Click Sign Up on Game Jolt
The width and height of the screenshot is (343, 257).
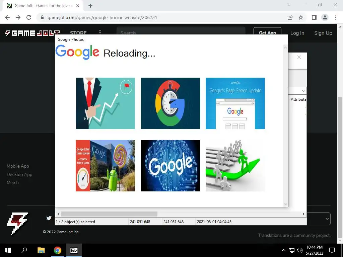(x=323, y=33)
